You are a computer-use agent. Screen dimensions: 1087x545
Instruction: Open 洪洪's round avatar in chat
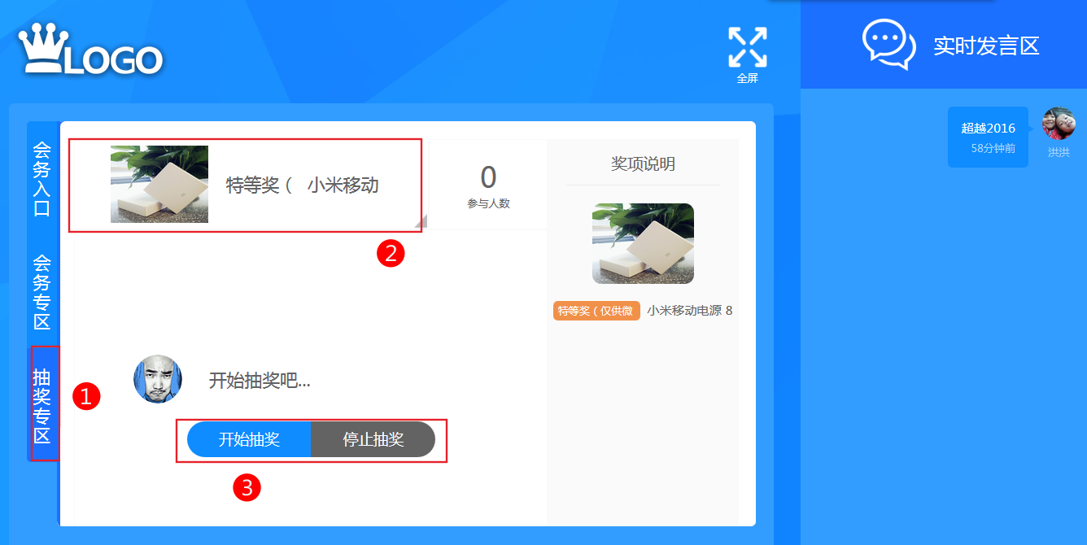1059,124
